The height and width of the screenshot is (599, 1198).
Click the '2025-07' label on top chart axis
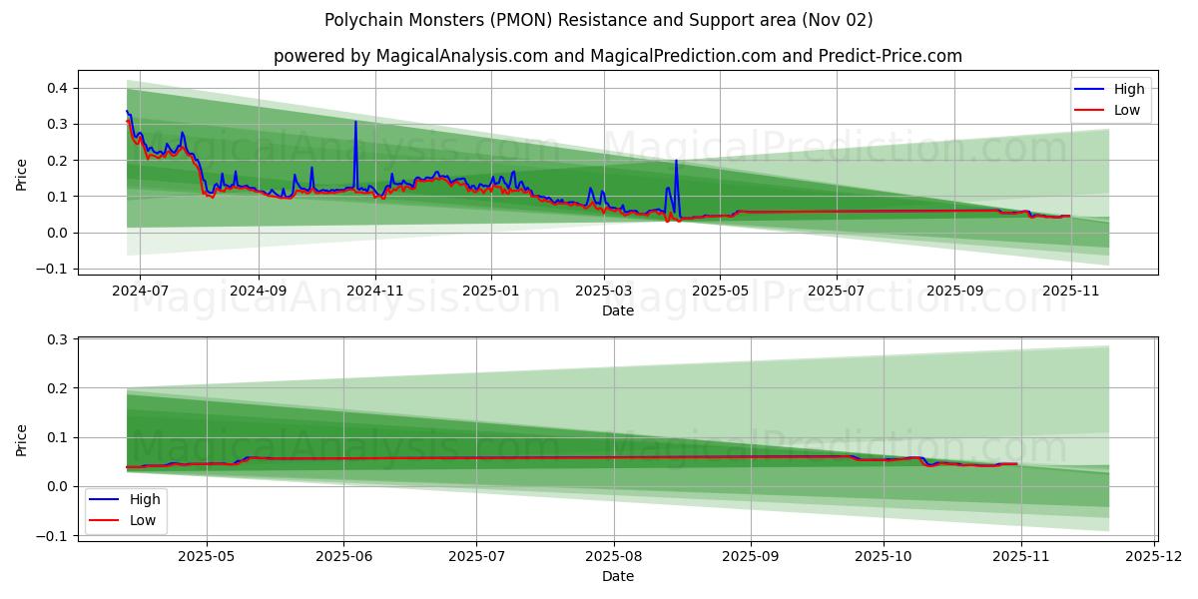pos(836,292)
